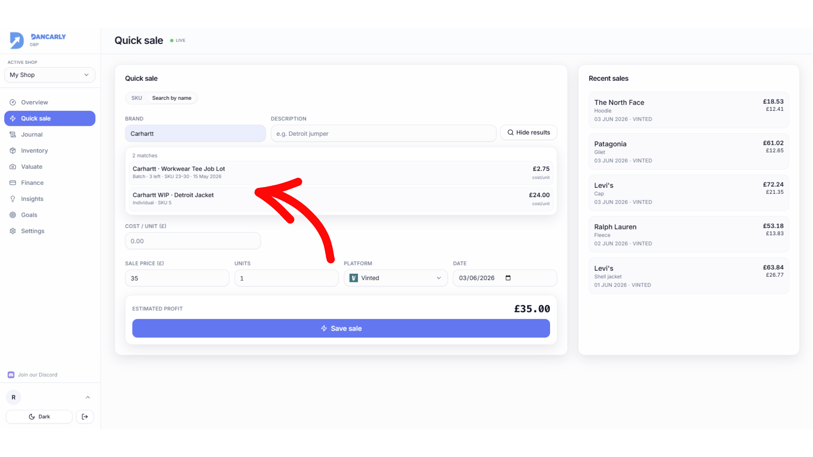
Task: Click the £61.02 Patagonia sale amount
Action: pyautogui.click(x=773, y=143)
